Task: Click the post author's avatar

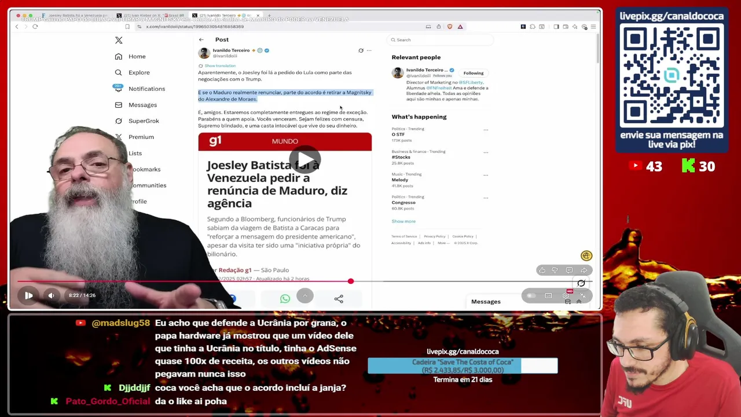Action: [204, 53]
